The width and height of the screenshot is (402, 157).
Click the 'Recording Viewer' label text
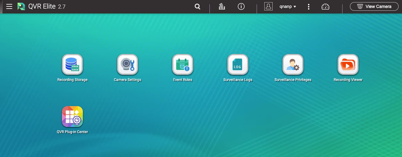coord(348,80)
